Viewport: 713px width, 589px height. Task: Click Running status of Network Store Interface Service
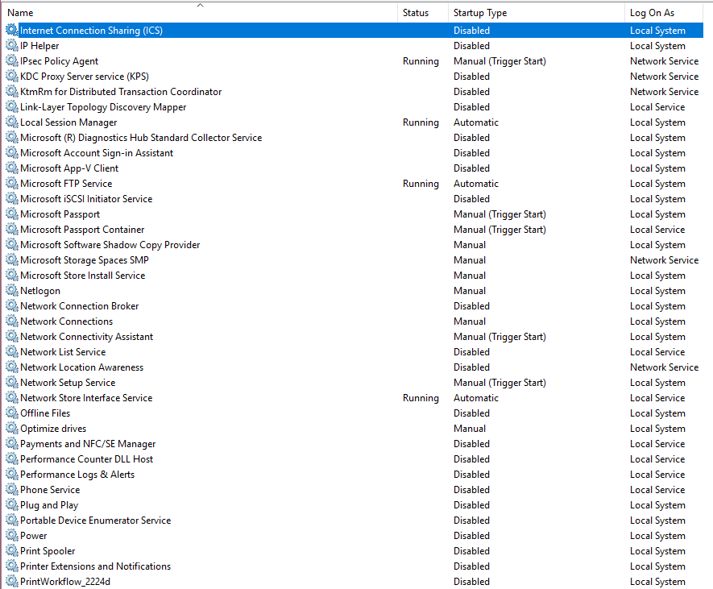(421, 398)
